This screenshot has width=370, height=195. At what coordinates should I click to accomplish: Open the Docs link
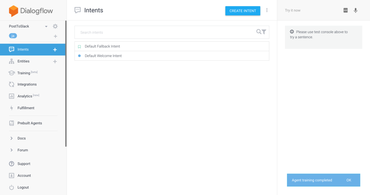[21, 138]
